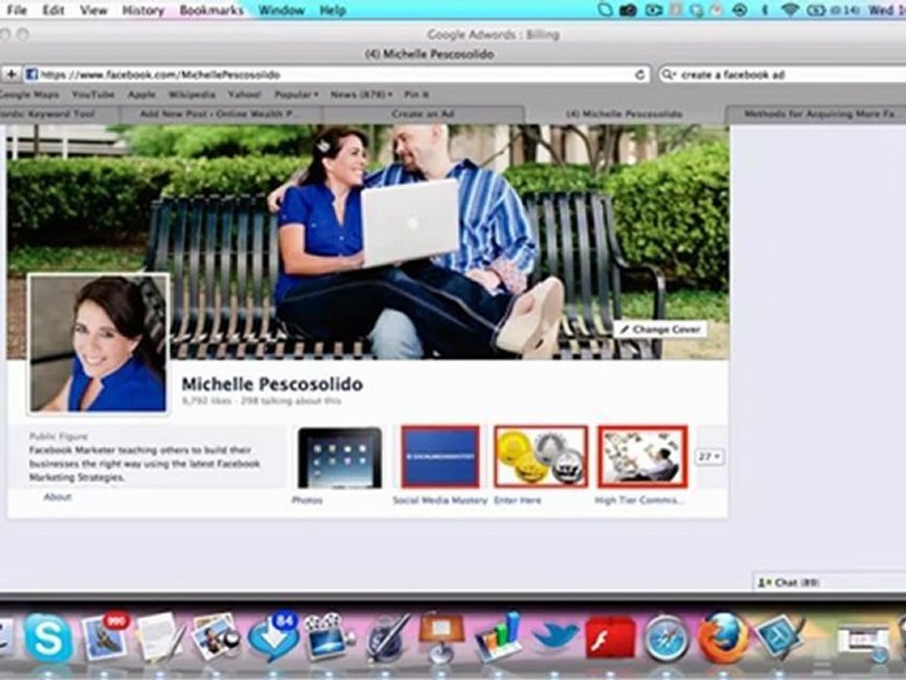Open the Twitter bird Dock icon

pyautogui.click(x=555, y=637)
